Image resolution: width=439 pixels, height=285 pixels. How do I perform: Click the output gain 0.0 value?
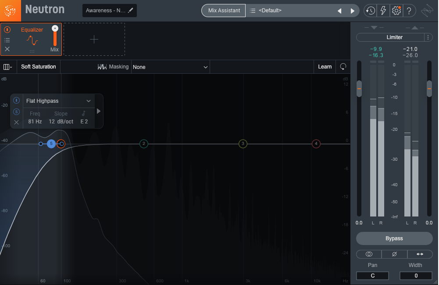[429, 223]
